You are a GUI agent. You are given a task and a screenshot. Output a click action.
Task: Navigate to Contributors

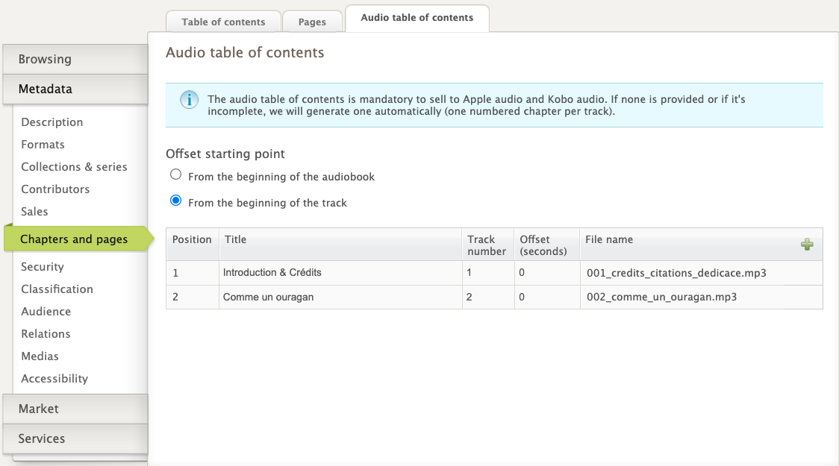tap(55, 189)
